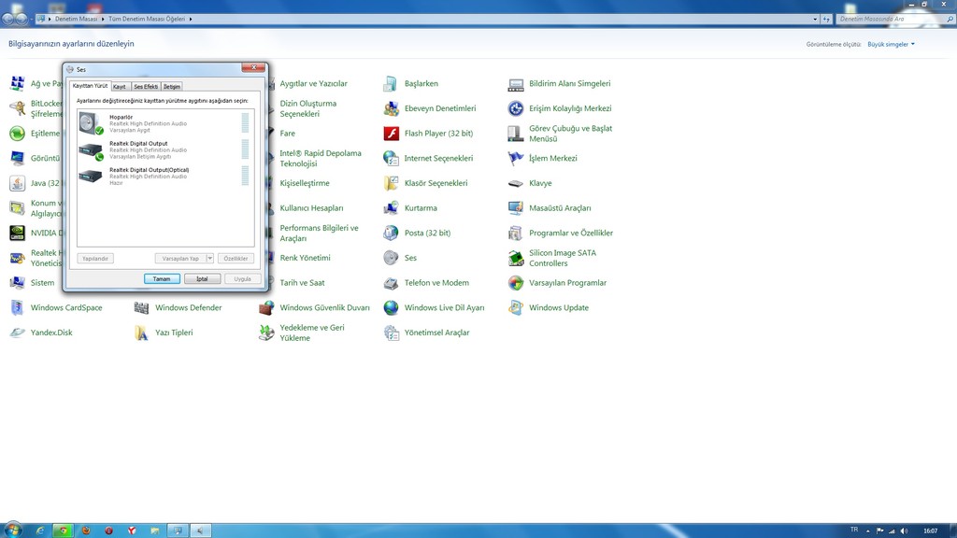Open Renk Yönetimi item
The height and width of the screenshot is (538, 957).
[x=306, y=258]
